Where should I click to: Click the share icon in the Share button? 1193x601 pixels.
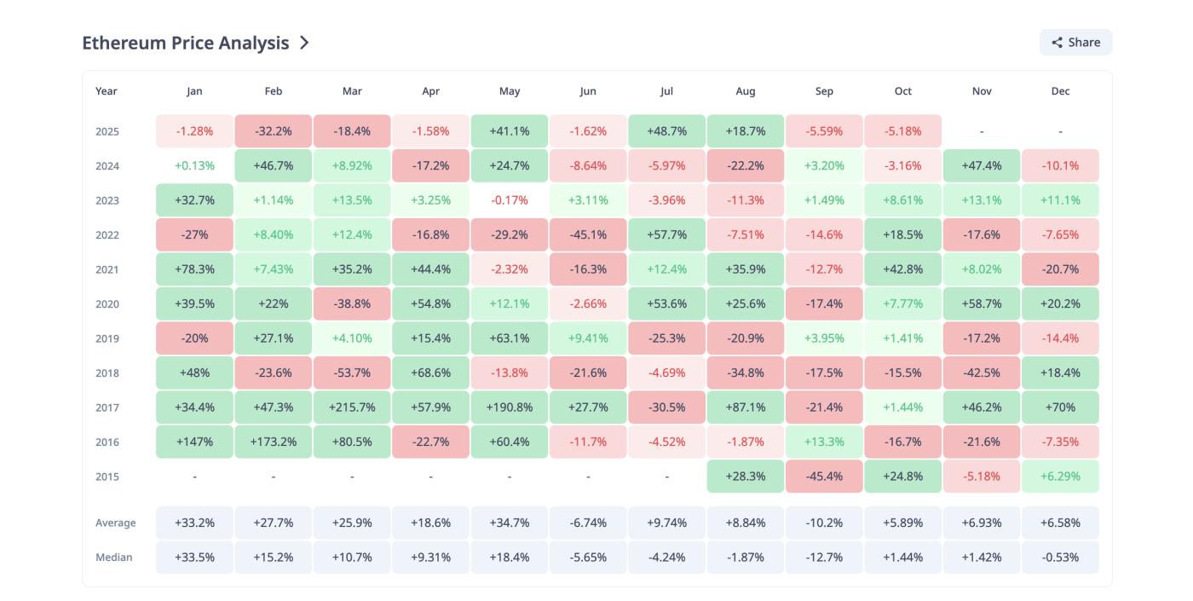(x=1057, y=43)
